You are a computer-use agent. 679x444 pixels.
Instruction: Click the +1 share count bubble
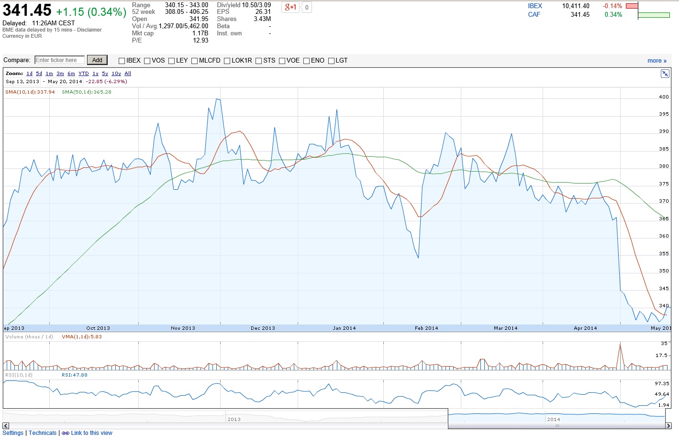point(307,7)
